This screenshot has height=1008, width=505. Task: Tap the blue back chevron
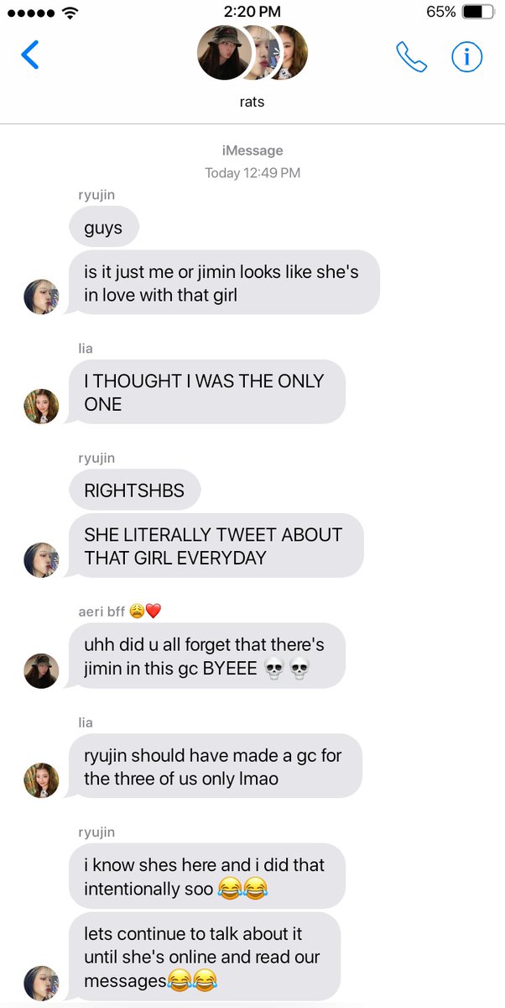coord(30,55)
